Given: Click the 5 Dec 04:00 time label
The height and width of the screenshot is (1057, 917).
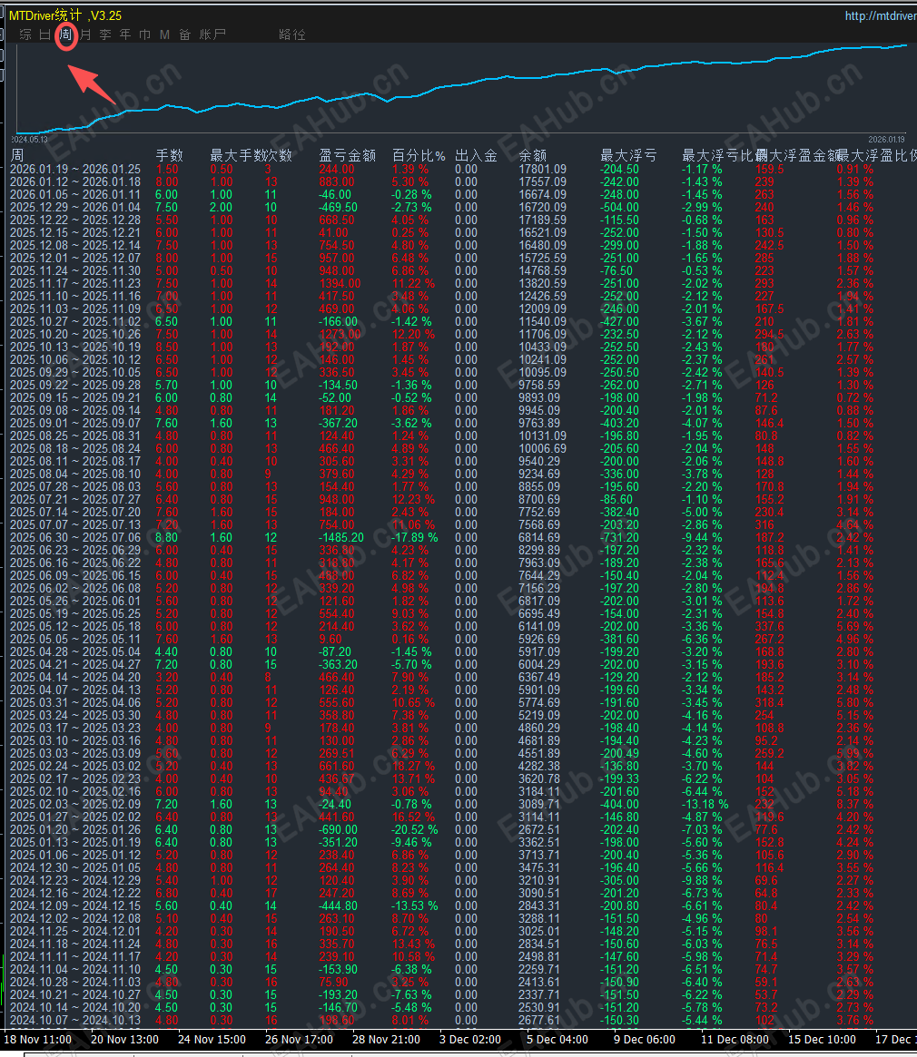Looking at the screenshot, I should point(557,1040).
